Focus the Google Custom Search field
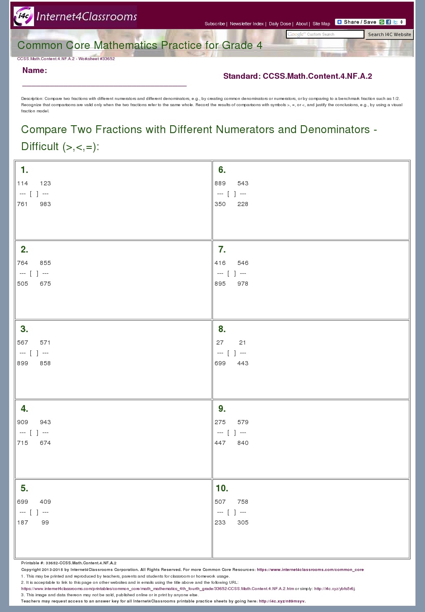 tap(325, 34)
